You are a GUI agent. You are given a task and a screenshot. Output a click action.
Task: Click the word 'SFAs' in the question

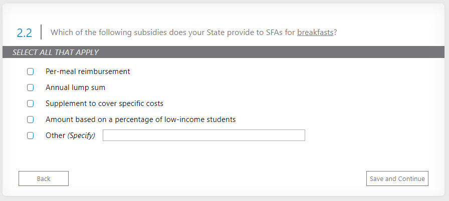tap(272, 32)
